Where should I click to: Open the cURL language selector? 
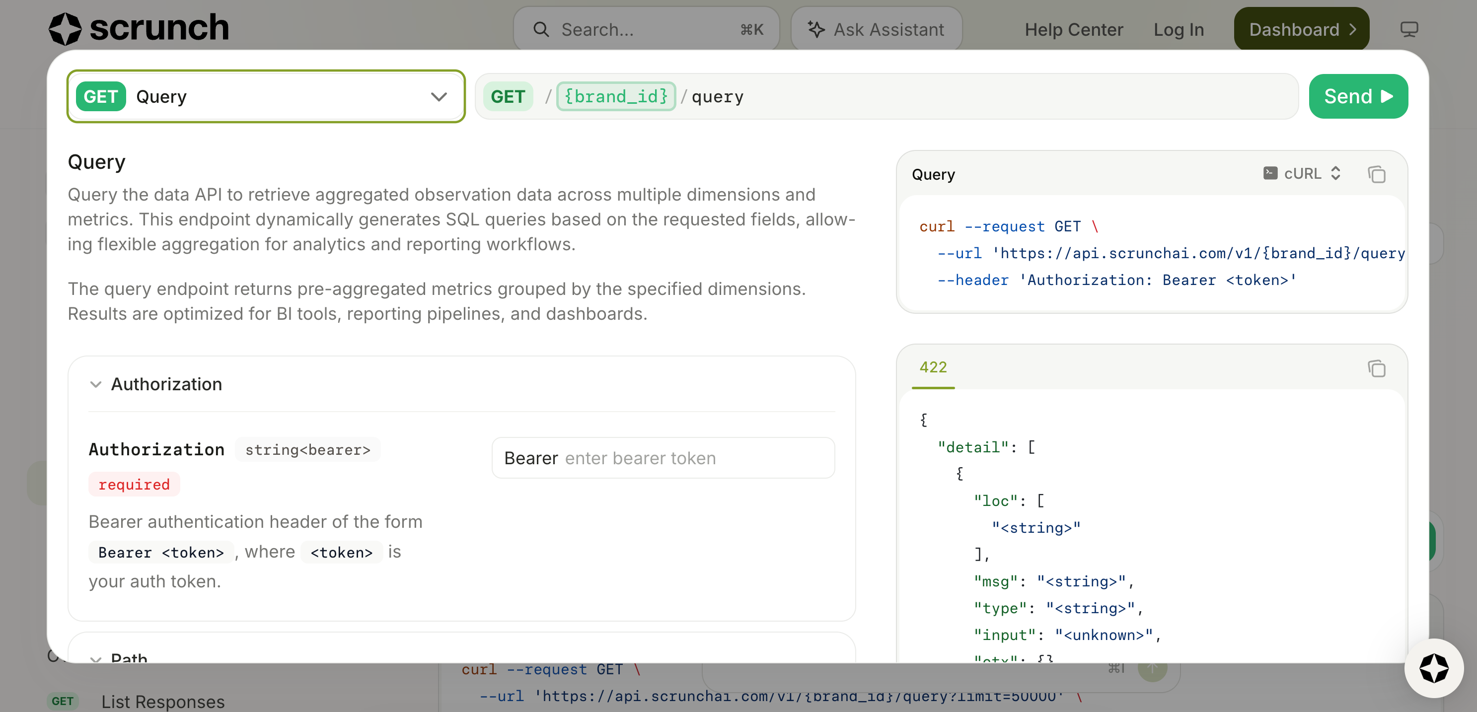tap(1302, 173)
